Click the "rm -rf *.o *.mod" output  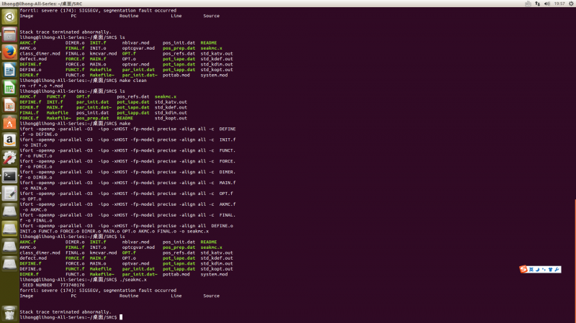41,86
